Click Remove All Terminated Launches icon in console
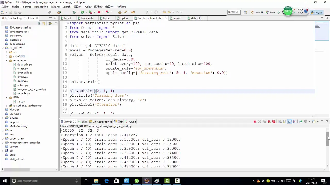 pyautogui.click(x=264, y=122)
